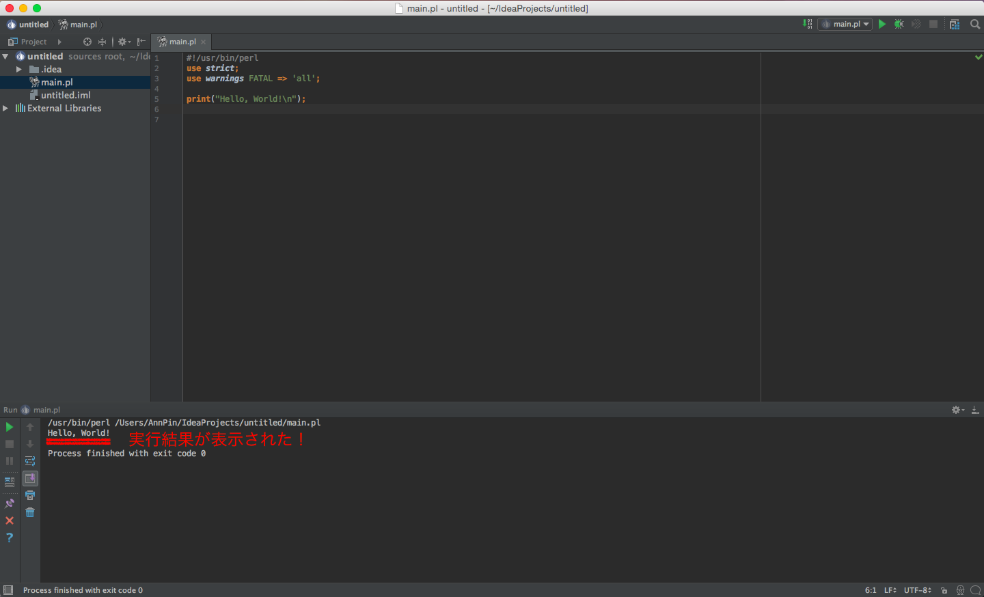Click the UTF-8 encoding selector in status bar

point(917,590)
